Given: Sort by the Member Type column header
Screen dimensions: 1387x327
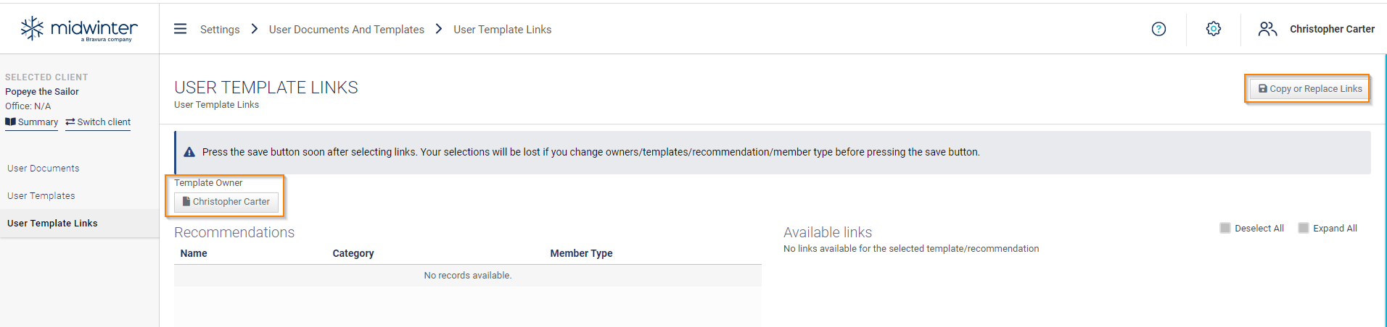Looking at the screenshot, I should coord(581,253).
